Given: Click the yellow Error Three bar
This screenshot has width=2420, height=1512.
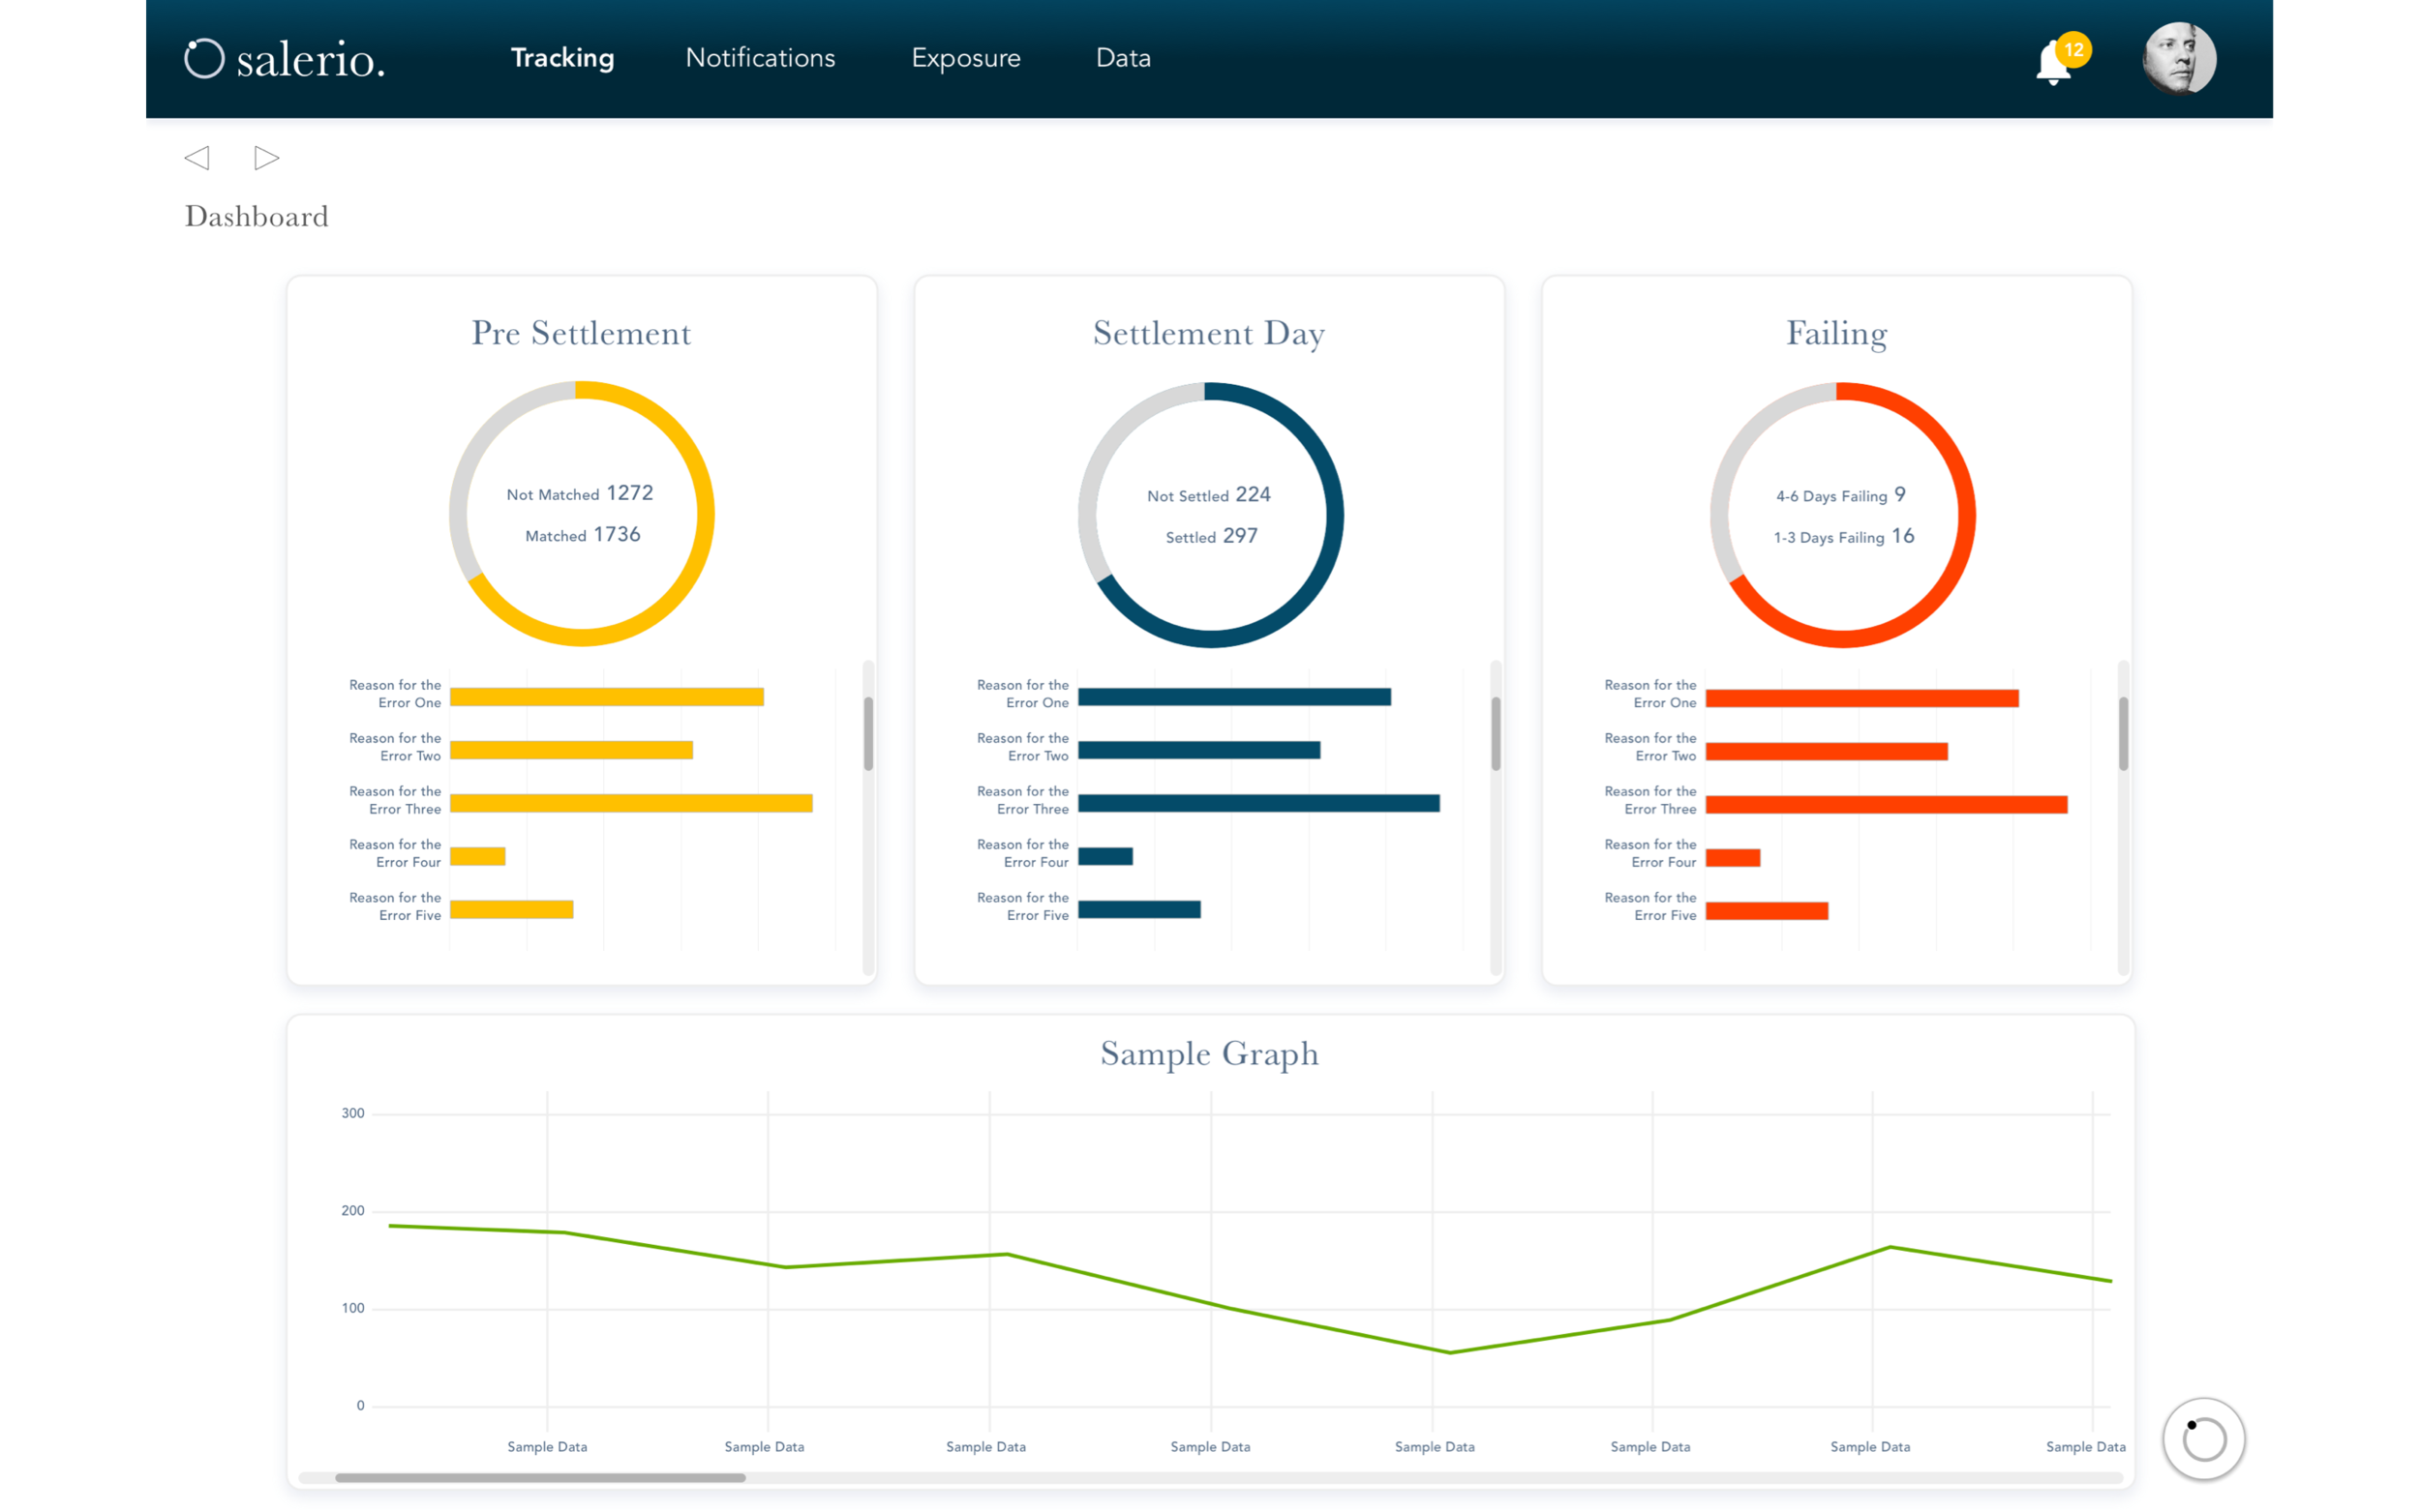Looking at the screenshot, I should pyautogui.click(x=630, y=803).
